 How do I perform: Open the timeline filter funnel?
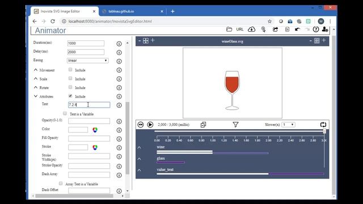235,125
